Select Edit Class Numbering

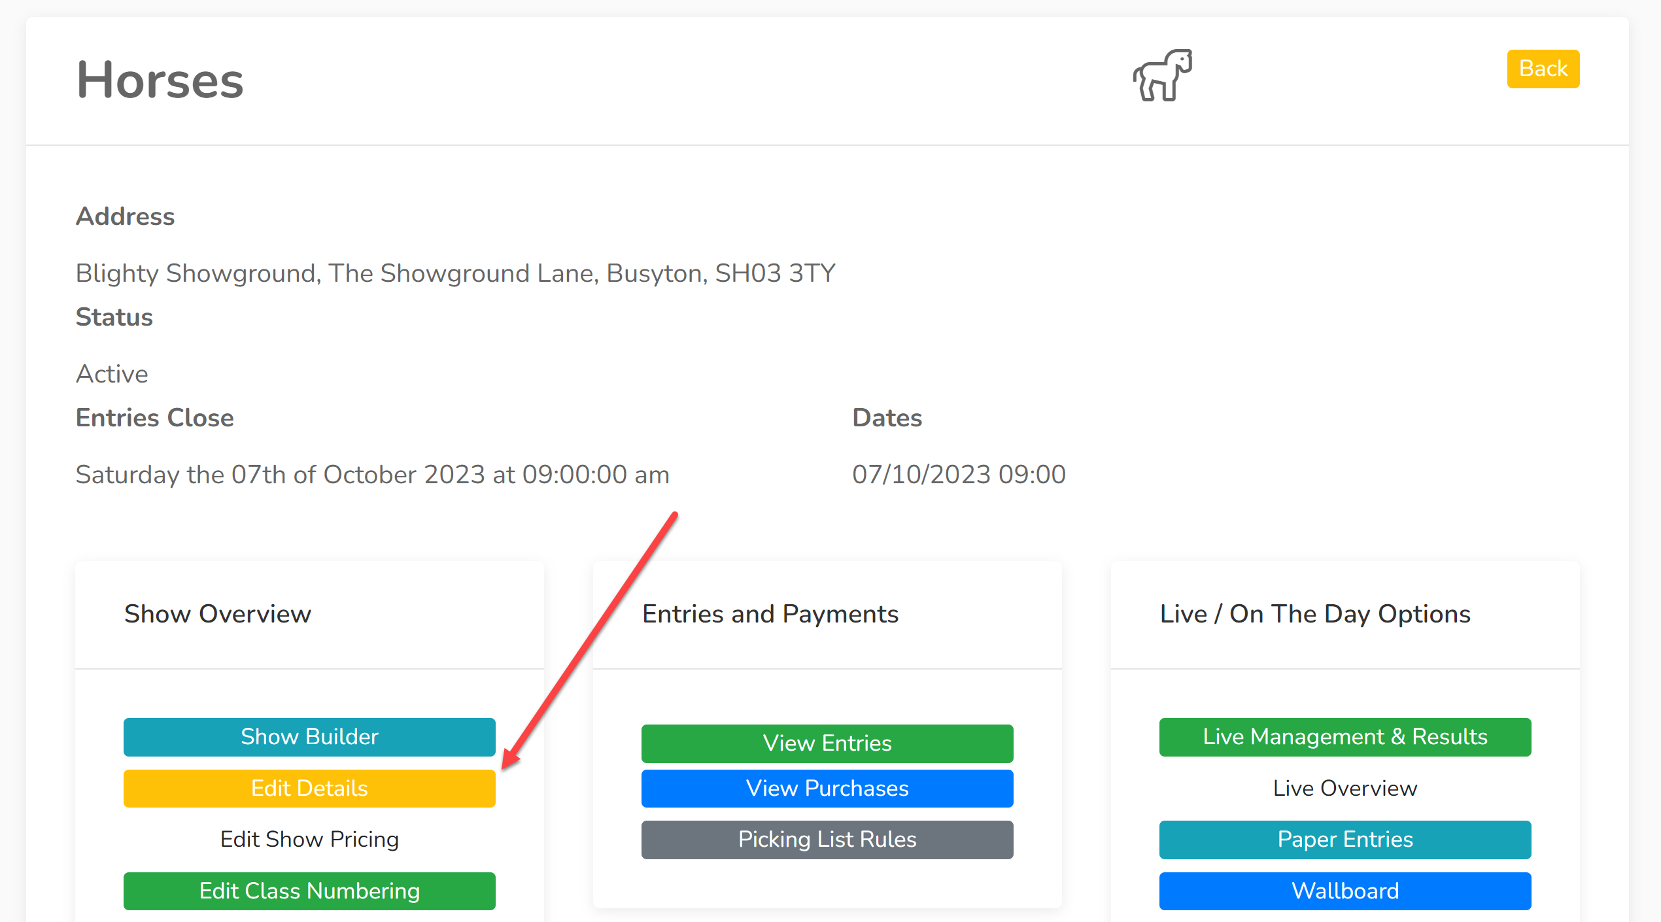(309, 891)
